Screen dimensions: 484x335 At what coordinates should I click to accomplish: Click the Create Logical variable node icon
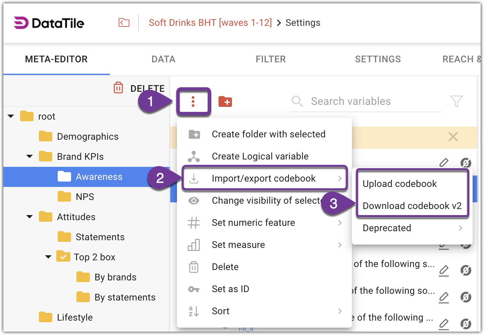tap(194, 156)
